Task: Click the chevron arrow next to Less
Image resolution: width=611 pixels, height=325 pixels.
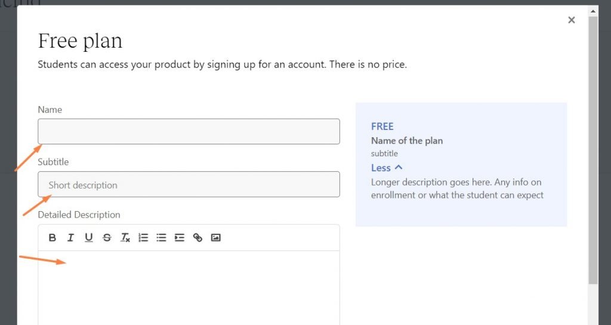Action: pos(399,168)
